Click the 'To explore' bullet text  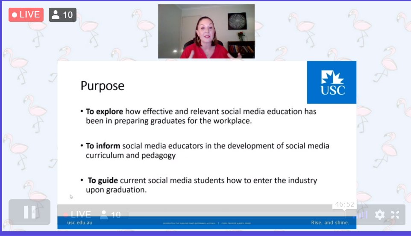(104, 111)
